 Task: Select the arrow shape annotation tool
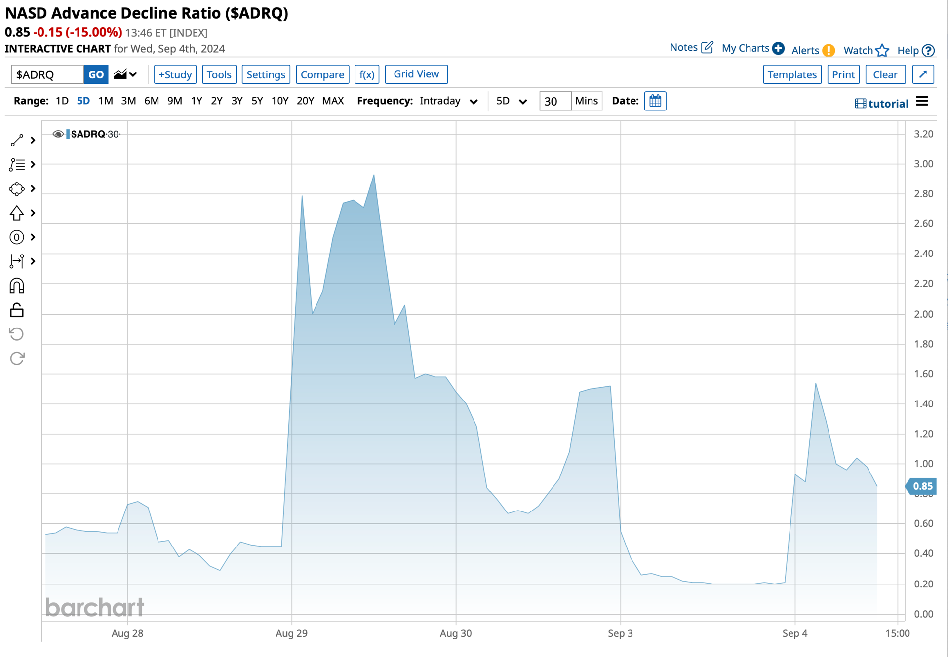[x=17, y=213]
